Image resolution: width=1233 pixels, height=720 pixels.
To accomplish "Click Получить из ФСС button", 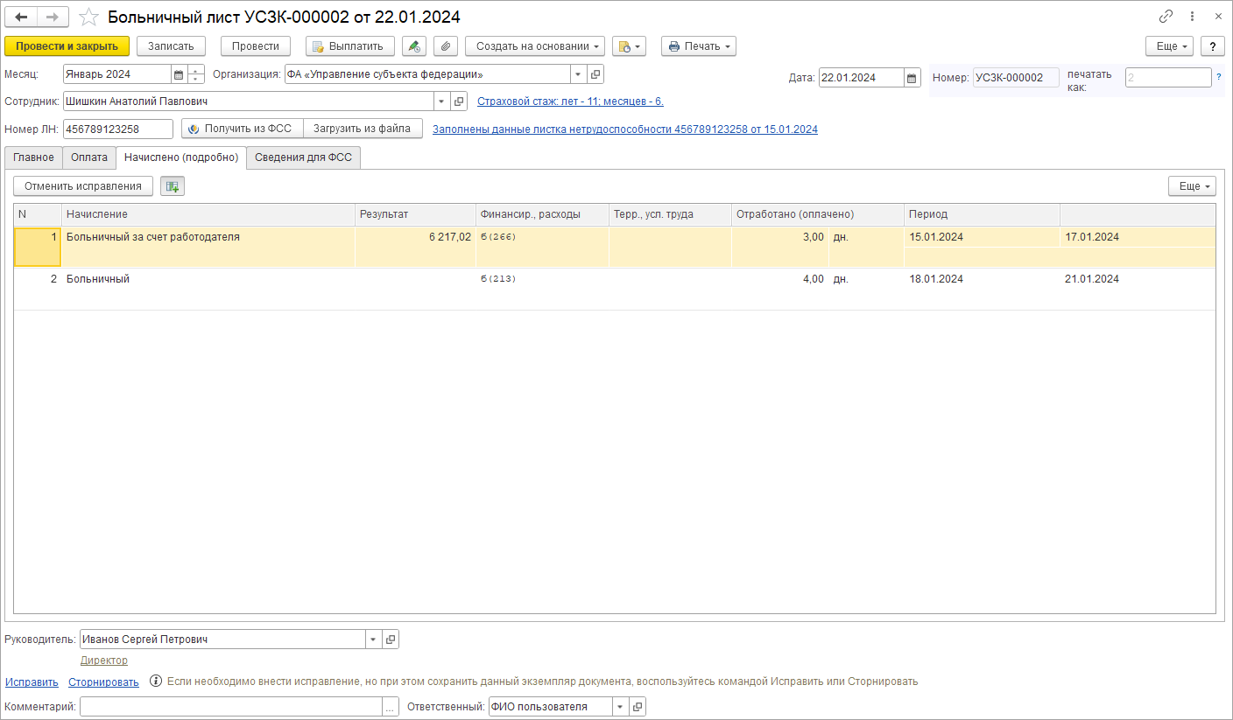I will pos(243,129).
